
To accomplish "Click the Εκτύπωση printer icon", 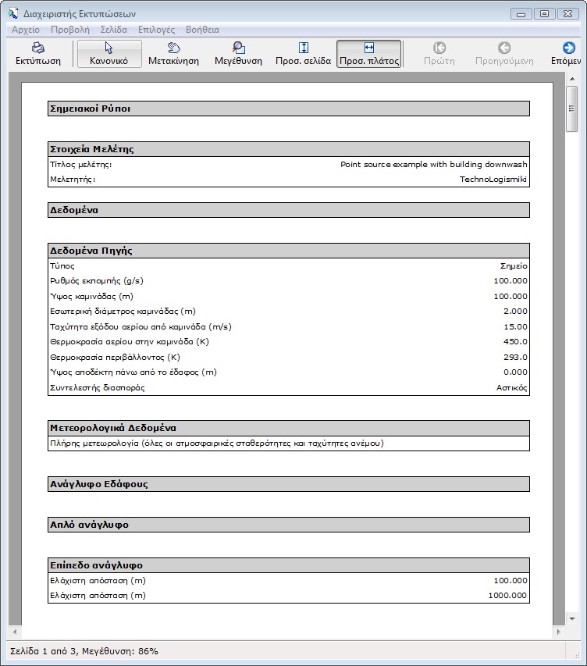I will [x=37, y=48].
